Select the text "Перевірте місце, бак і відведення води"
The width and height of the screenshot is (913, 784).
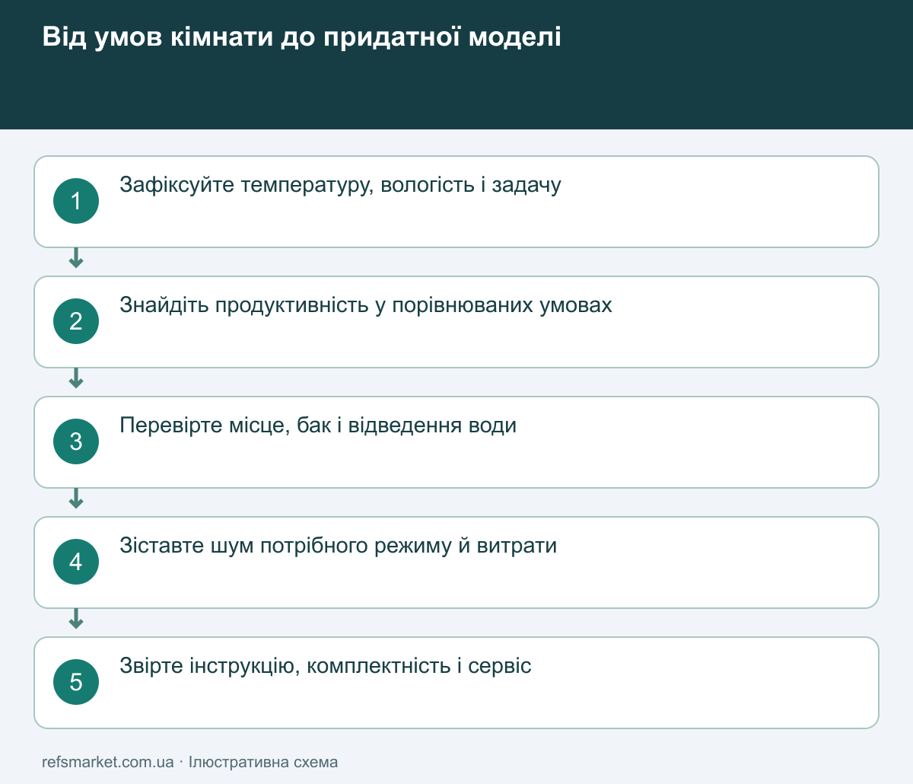tap(318, 425)
